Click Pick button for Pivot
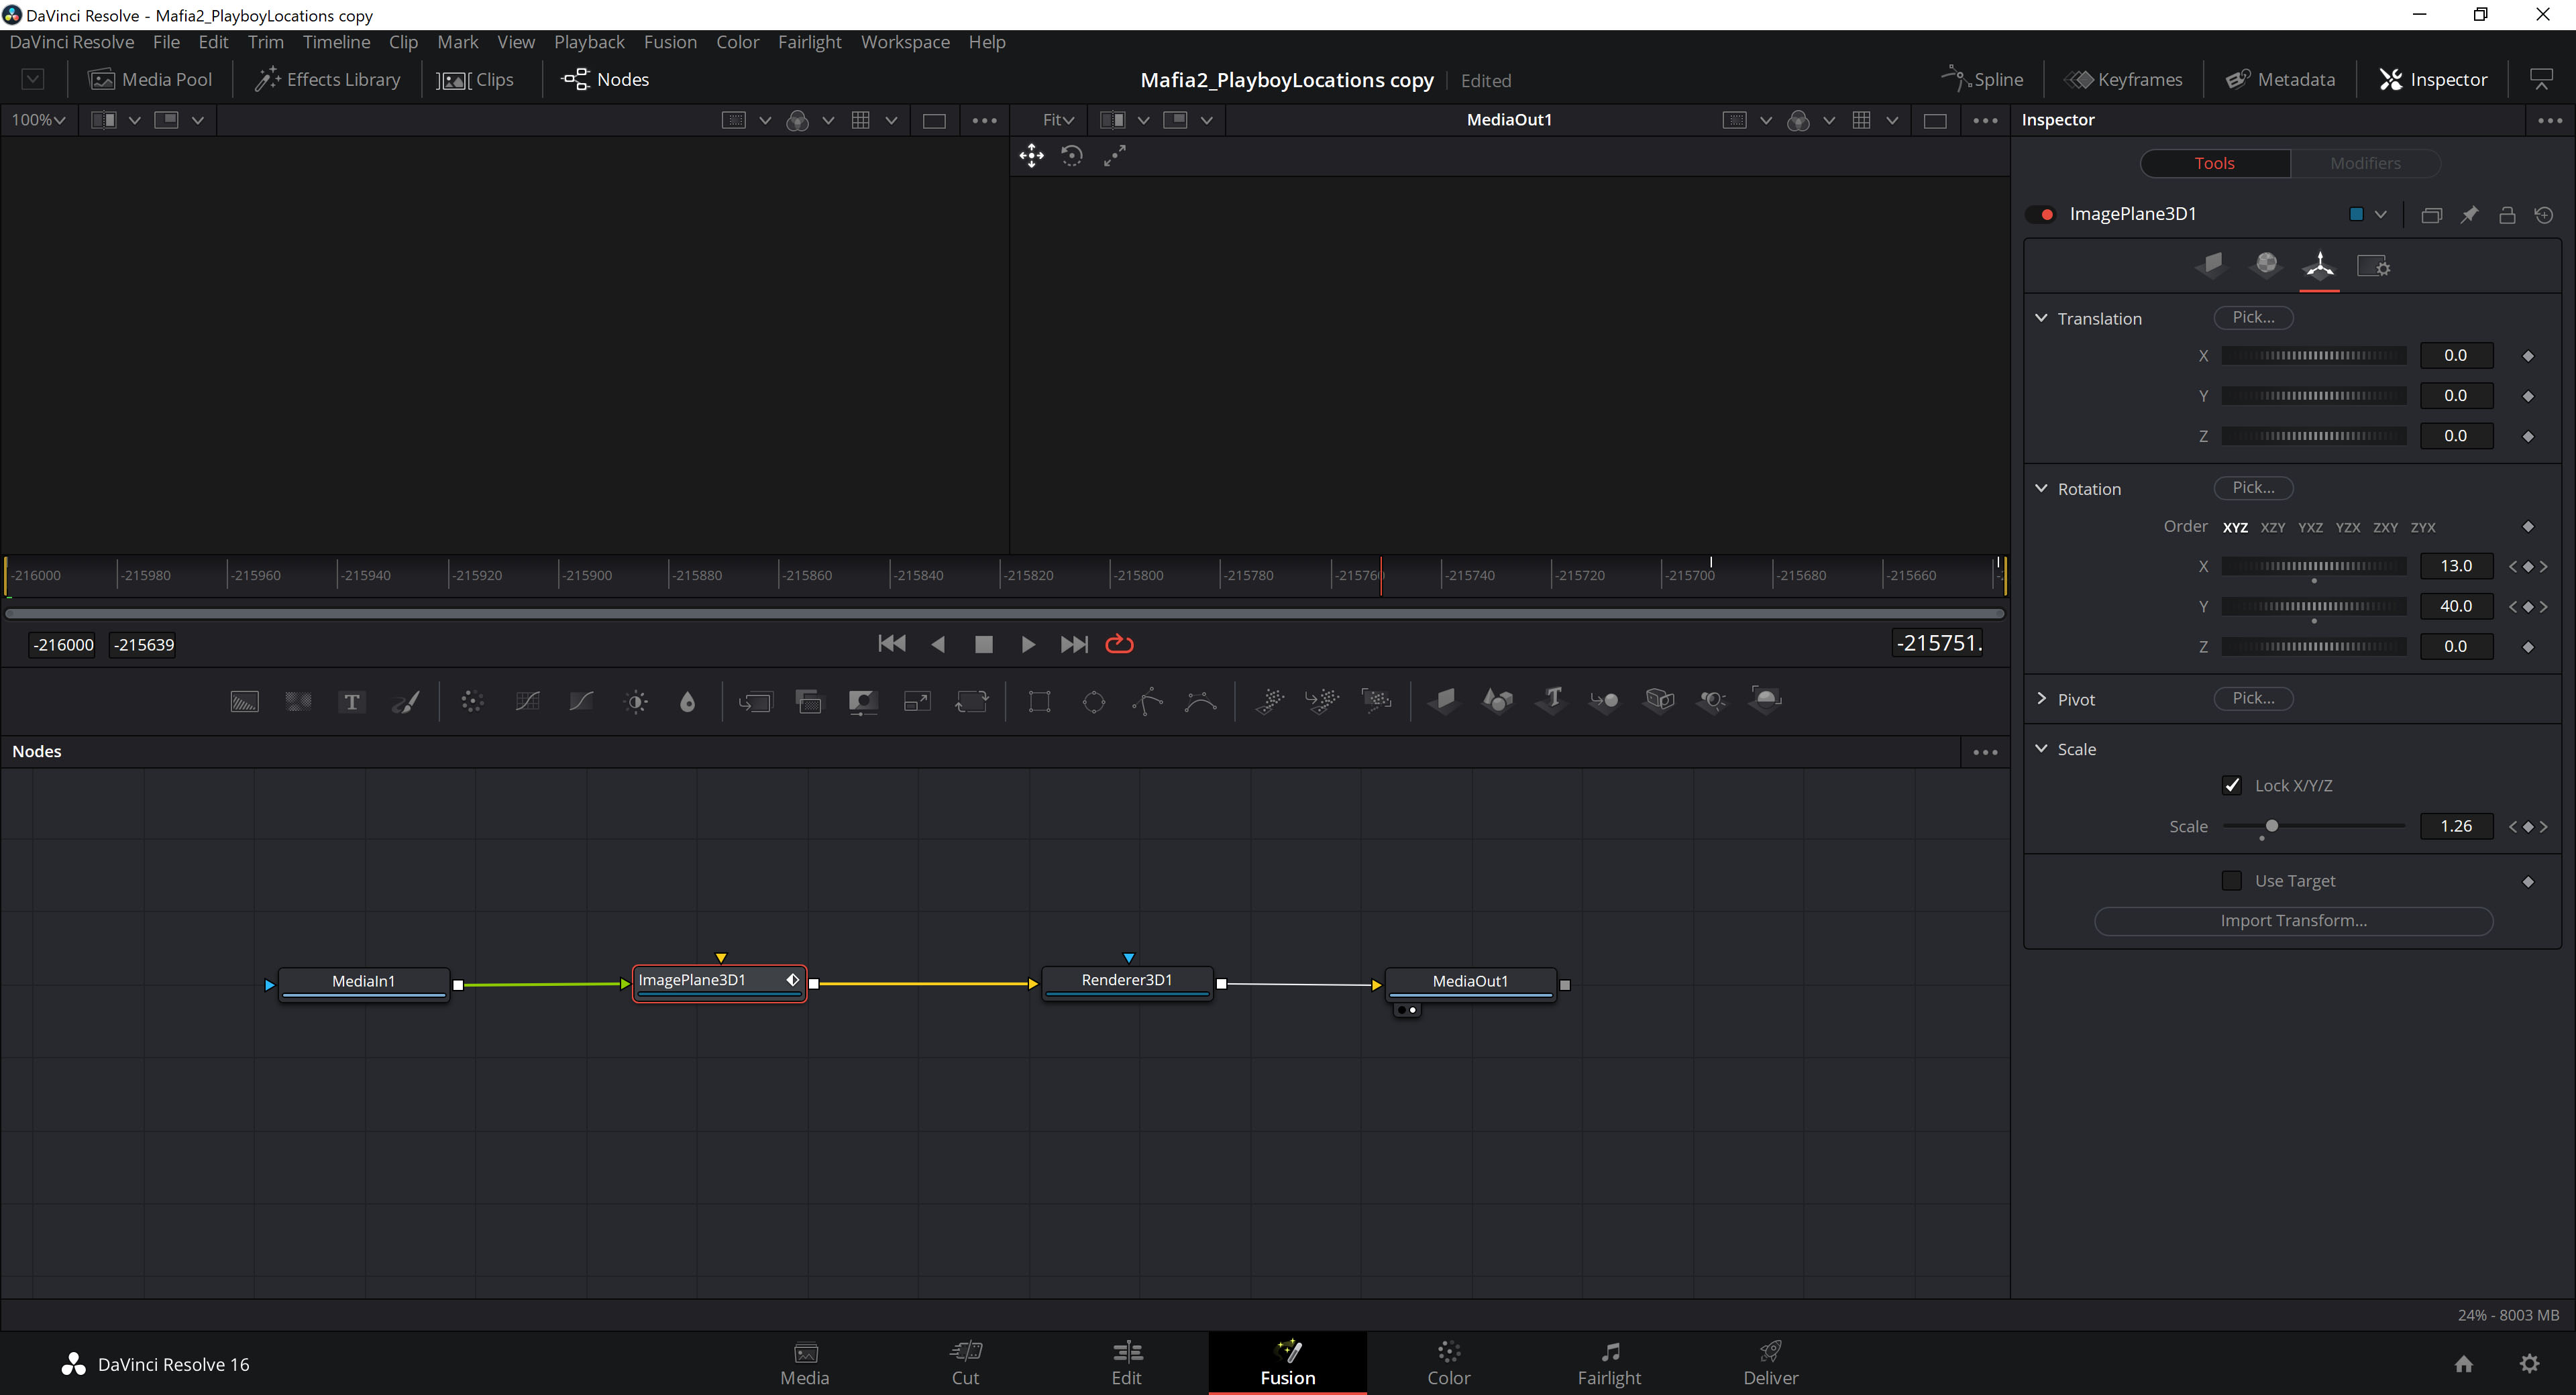The height and width of the screenshot is (1395, 2576). coord(2253,698)
